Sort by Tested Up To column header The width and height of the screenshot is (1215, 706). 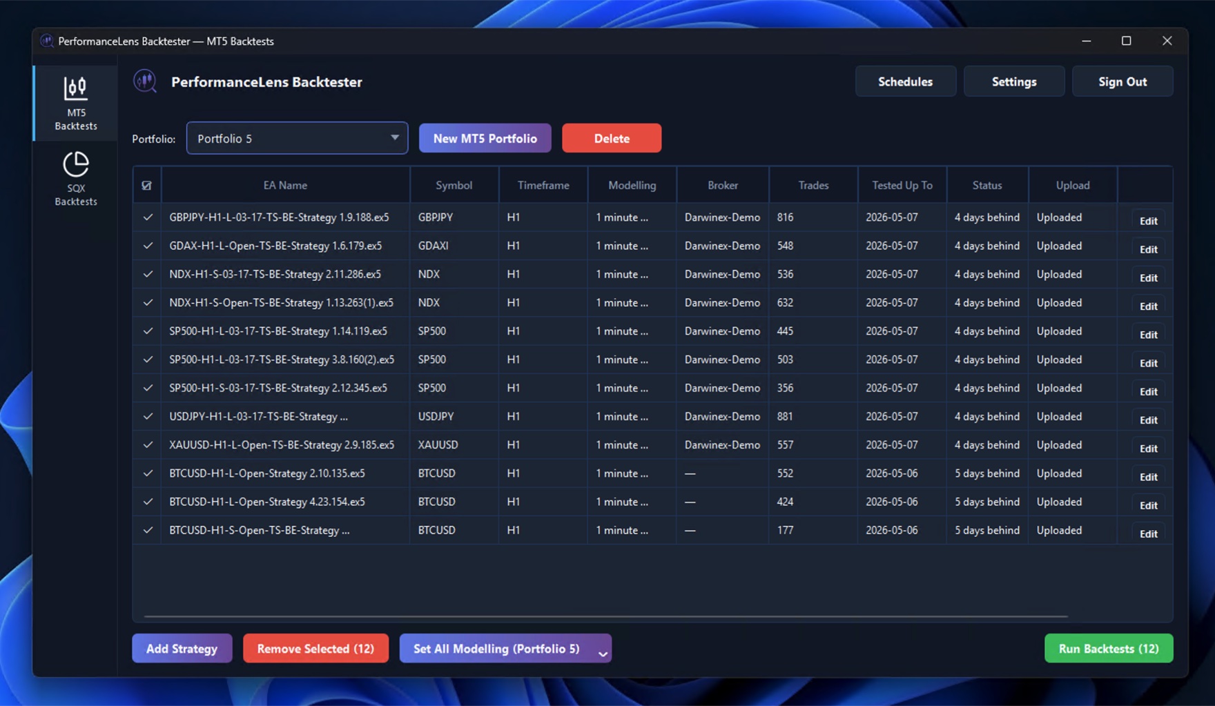tap(902, 185)
